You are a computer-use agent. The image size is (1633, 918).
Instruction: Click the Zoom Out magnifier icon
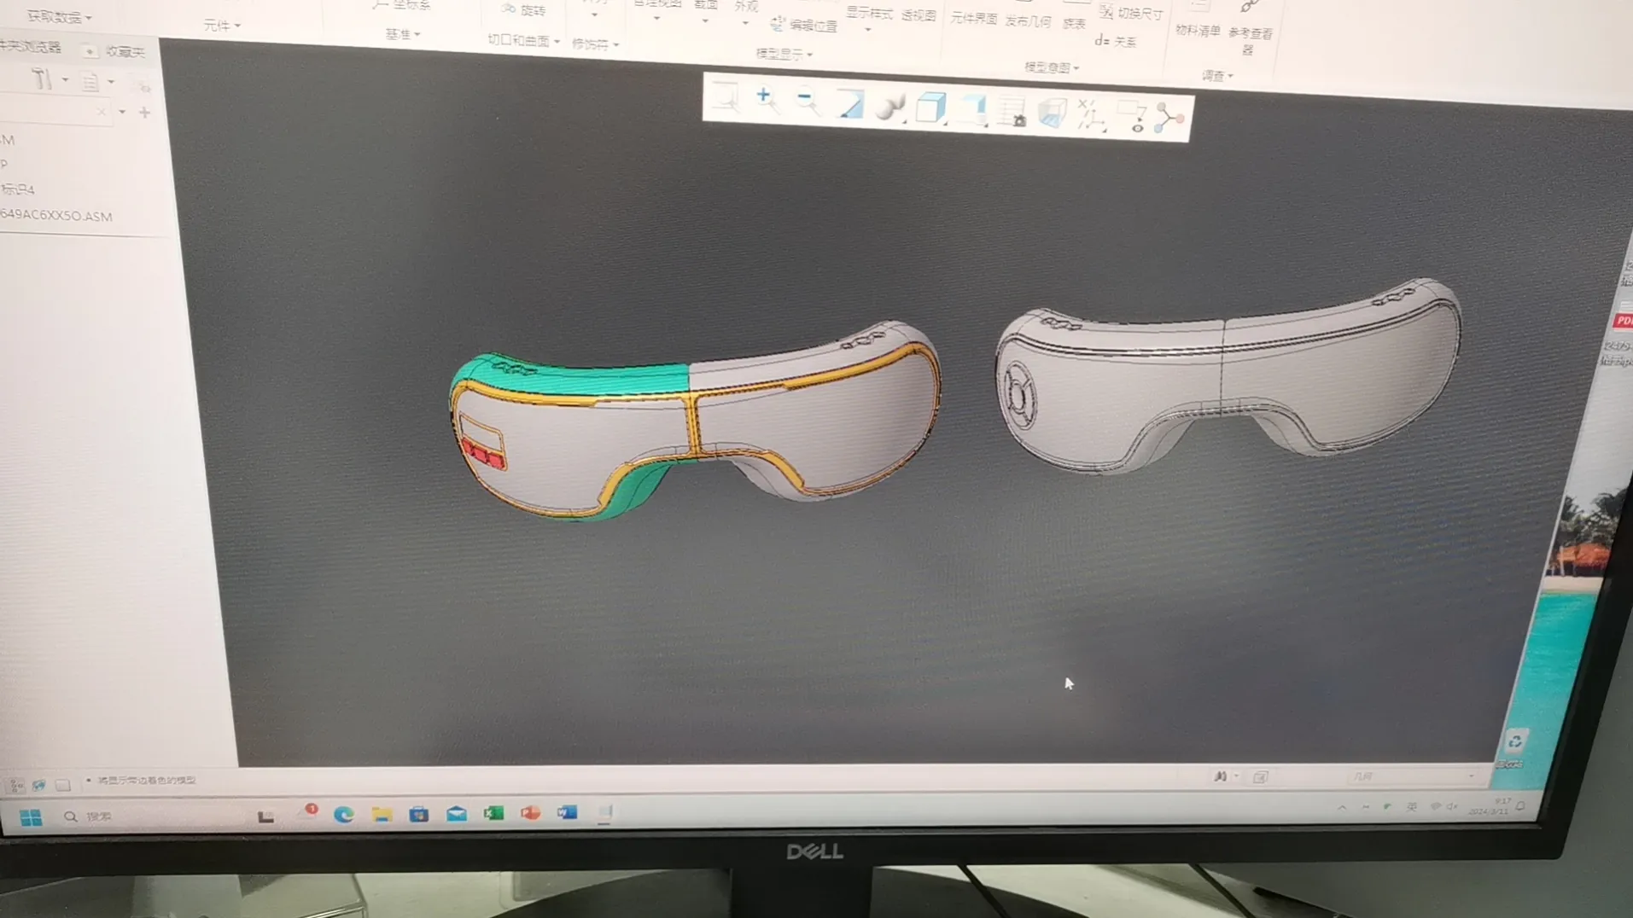click(807, 102)
